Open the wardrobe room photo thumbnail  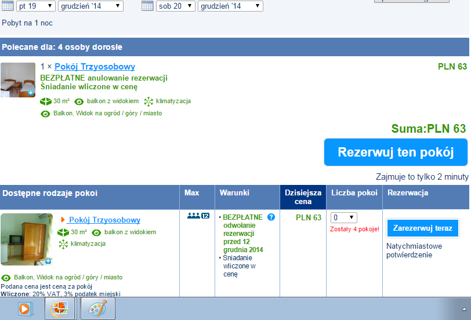pyautogui.click(x=27, y=239)
